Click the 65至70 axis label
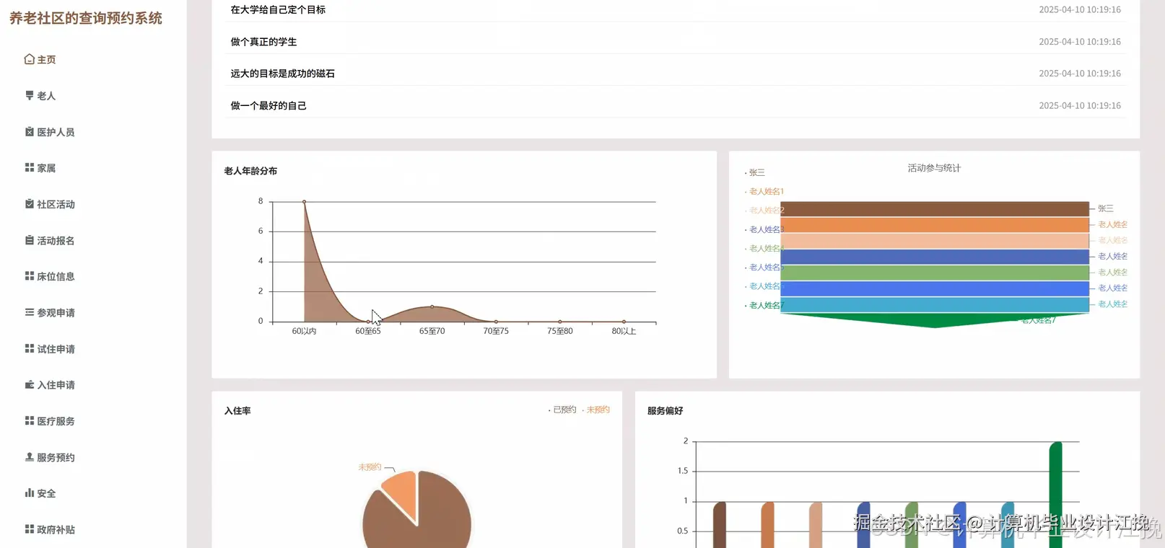This screenshot has width=1165, height=548. pyautogui.click(x=432, y=331)
